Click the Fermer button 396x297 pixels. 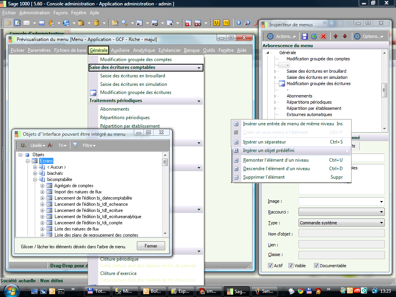[x=151, y=246]
